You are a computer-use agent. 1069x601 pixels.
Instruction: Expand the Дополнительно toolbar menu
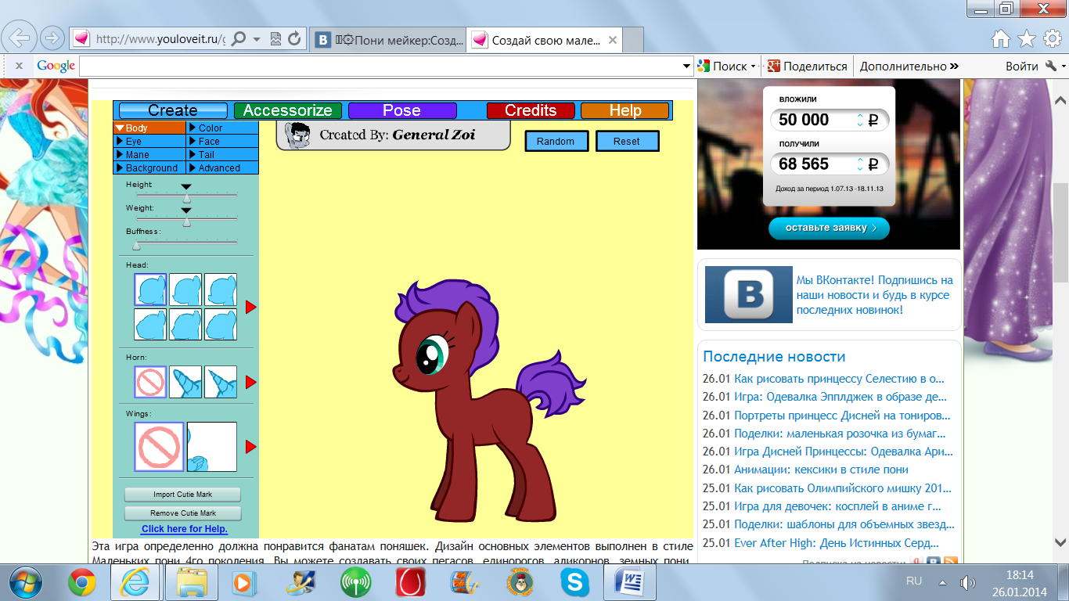coord(909,67)
